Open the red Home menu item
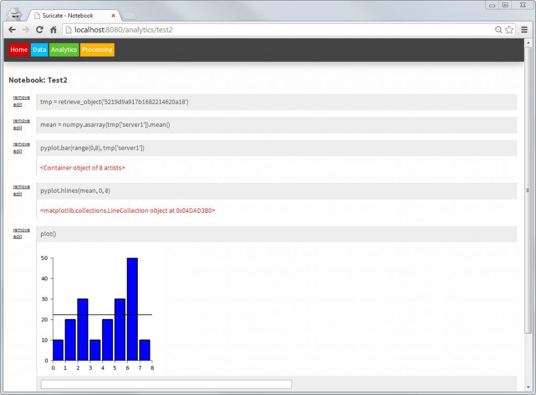The image size is (536, 395). tap(19, 50)
